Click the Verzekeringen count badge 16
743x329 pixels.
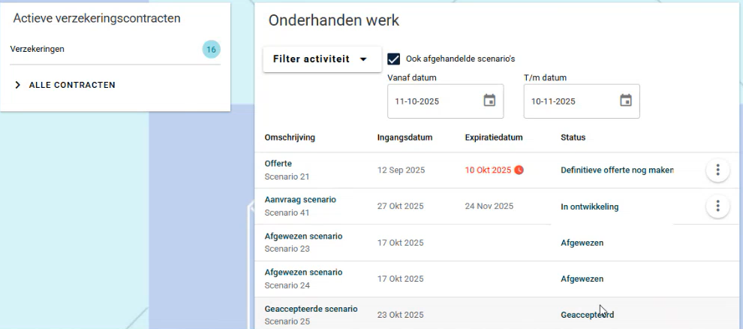(x=212, y=50)
